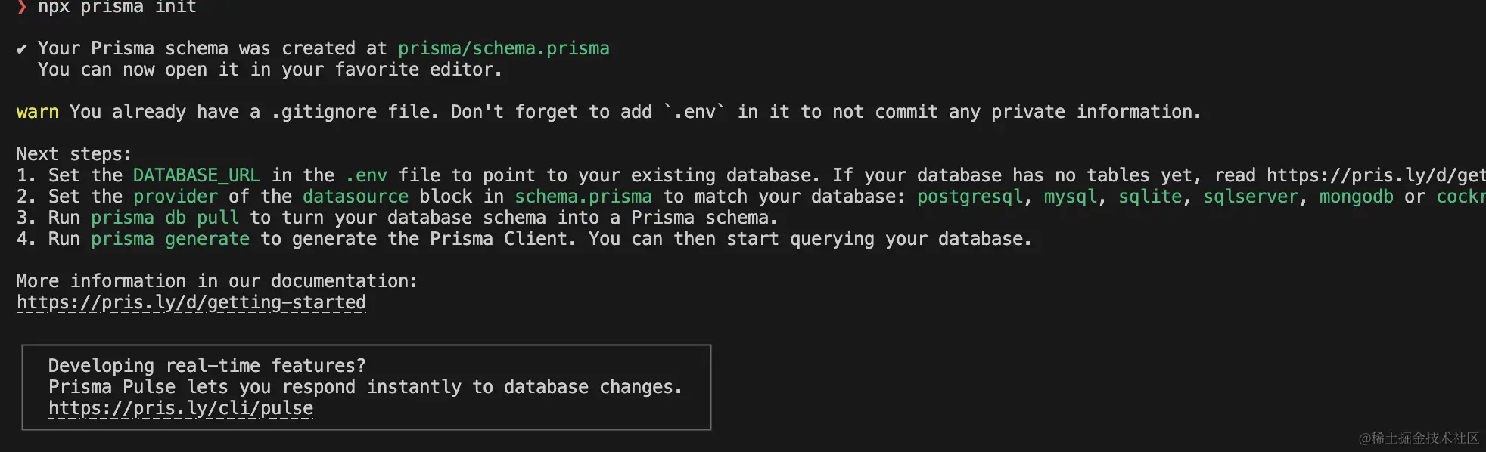This screenshot has width=1486, height=452.
Task: Select the postgresql database option text
Action: coord(969,197)
